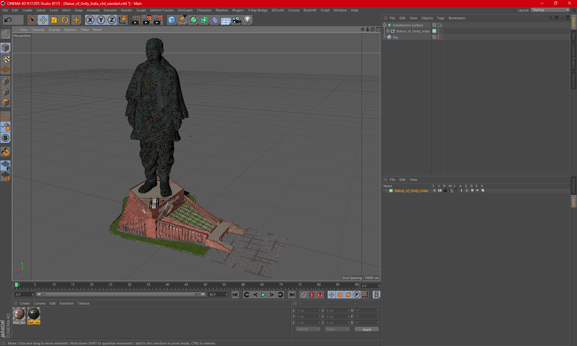
Task: Click the Apply button
Action: tap(367, 329)
